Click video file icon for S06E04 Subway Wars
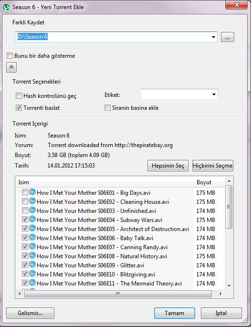251x327 pixels. [x=32, y=219]
